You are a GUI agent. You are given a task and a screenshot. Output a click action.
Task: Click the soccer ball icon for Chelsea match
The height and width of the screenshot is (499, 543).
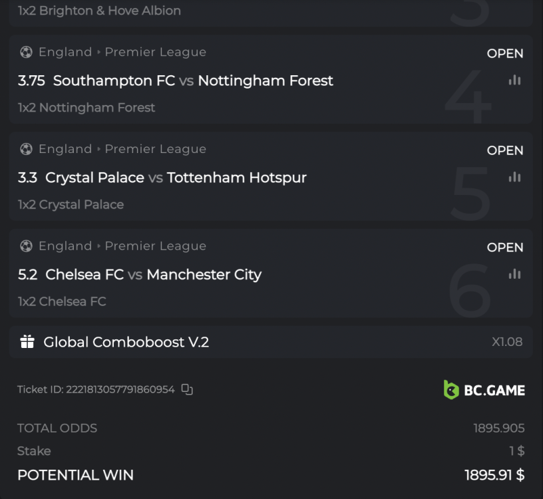coord(26,246)
